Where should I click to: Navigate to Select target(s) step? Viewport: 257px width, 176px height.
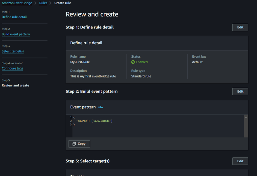13,51
